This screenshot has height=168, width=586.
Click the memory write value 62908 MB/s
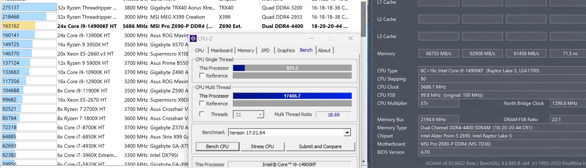(482, 53)
